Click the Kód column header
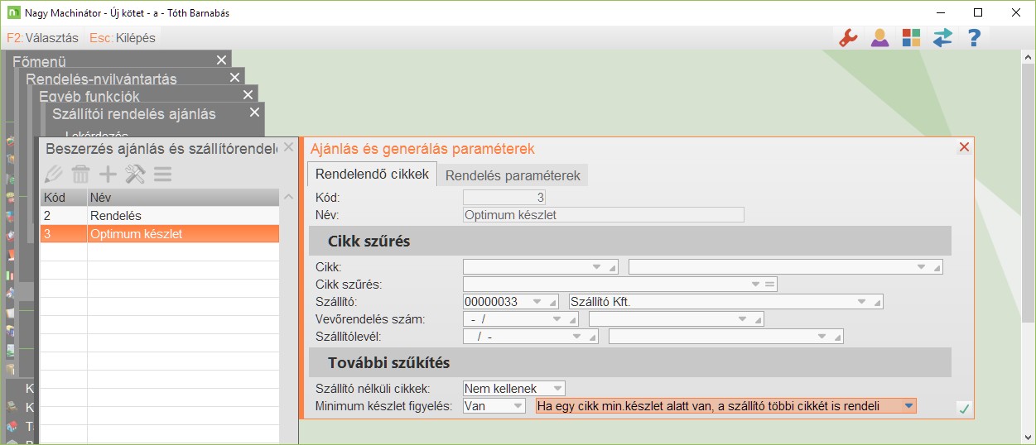The width and height of the screenshot is (1036, 445). pos(64,198)
